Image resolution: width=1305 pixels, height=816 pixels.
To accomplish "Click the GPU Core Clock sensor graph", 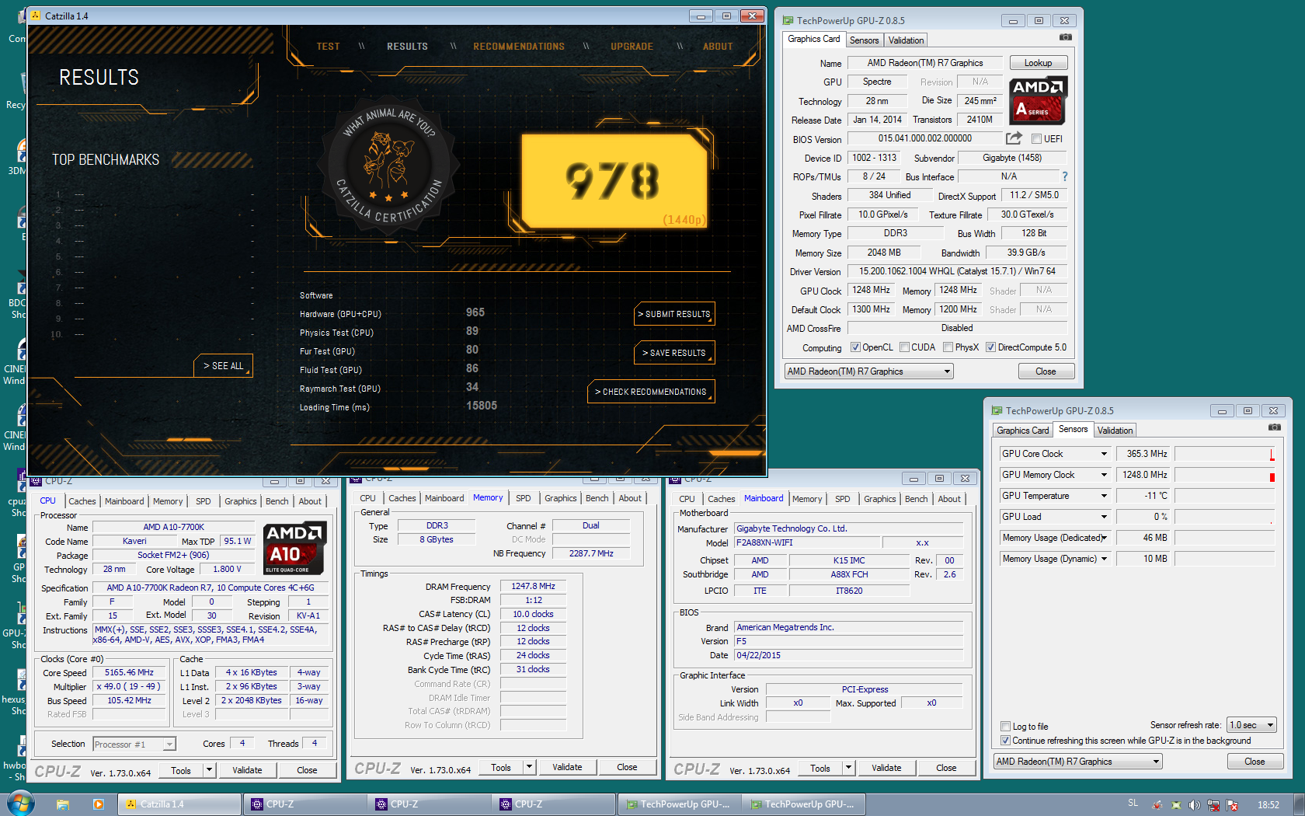I will 1224,454.
